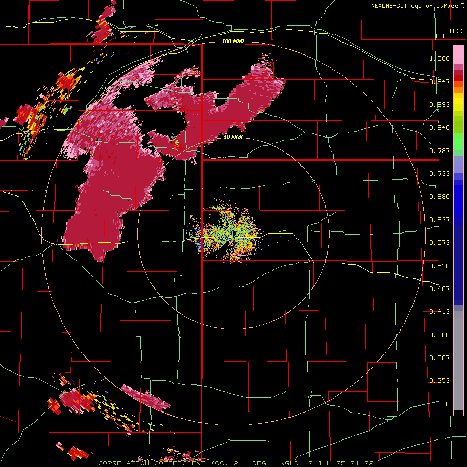Click the 0.893 legend value
Image resolution: width=467 pixels, height=467 pixels.
439,104
